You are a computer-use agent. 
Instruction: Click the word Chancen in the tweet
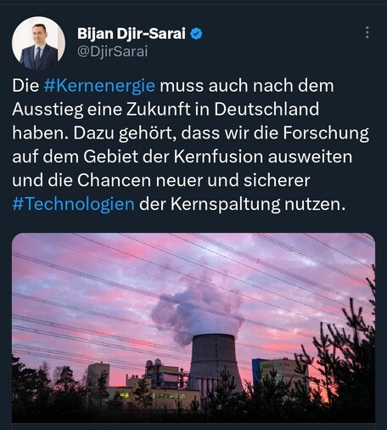pyautogui.click(x=114, y=180)
